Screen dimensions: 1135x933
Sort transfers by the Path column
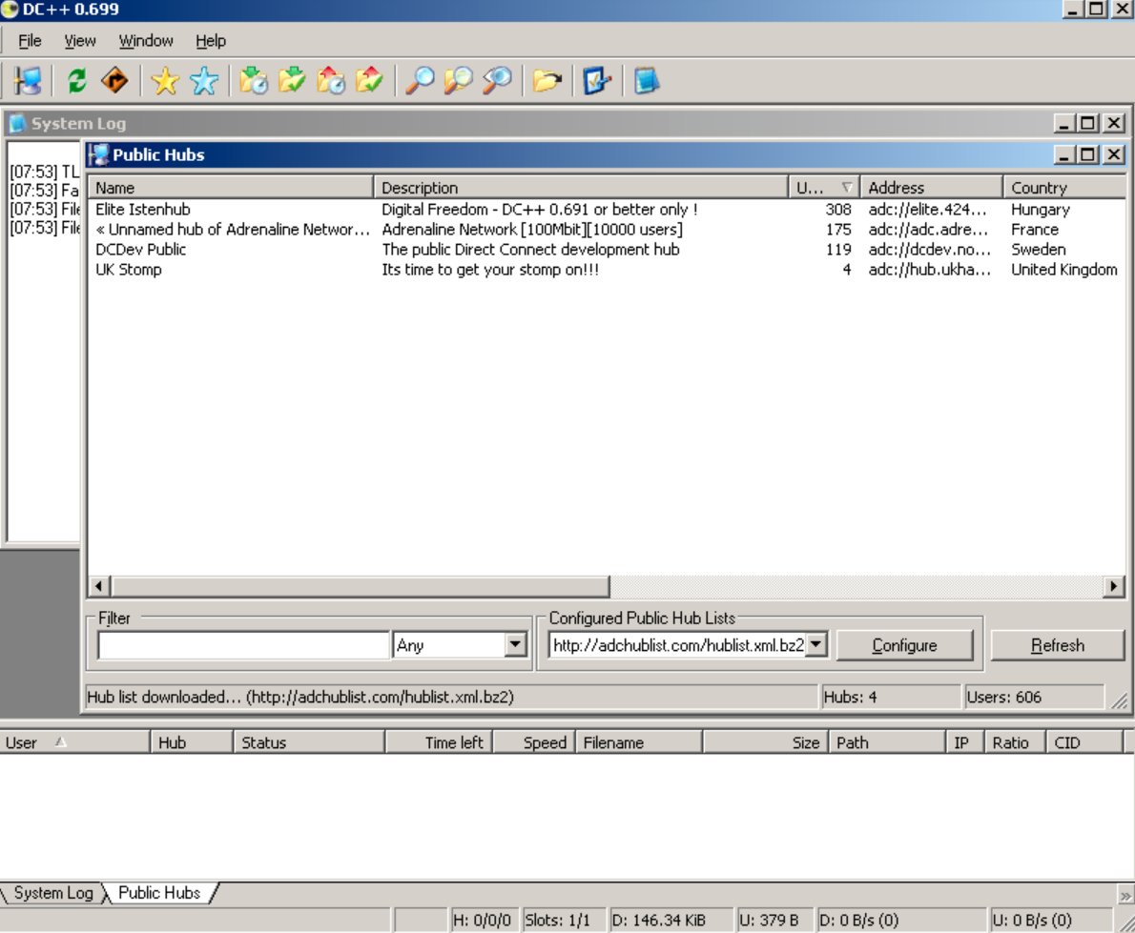point(887,742)
